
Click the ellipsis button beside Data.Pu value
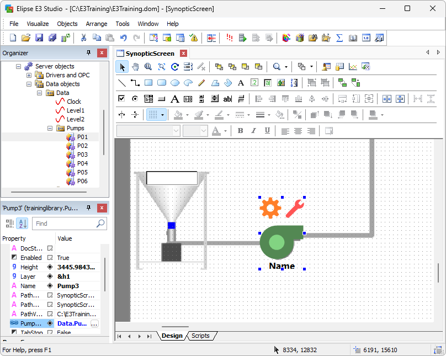point(94,323)
